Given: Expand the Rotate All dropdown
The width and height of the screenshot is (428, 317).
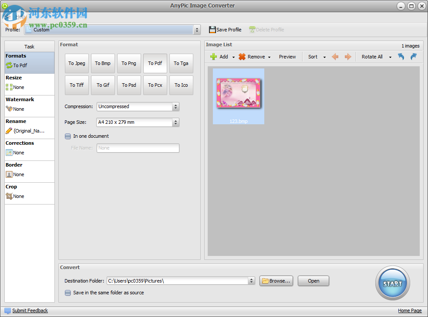Looking at the screenshot, I should click(390, 57).
